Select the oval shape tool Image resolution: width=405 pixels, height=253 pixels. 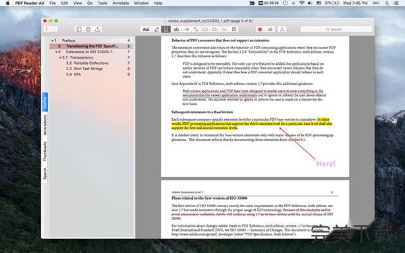(x=215, y=30)
